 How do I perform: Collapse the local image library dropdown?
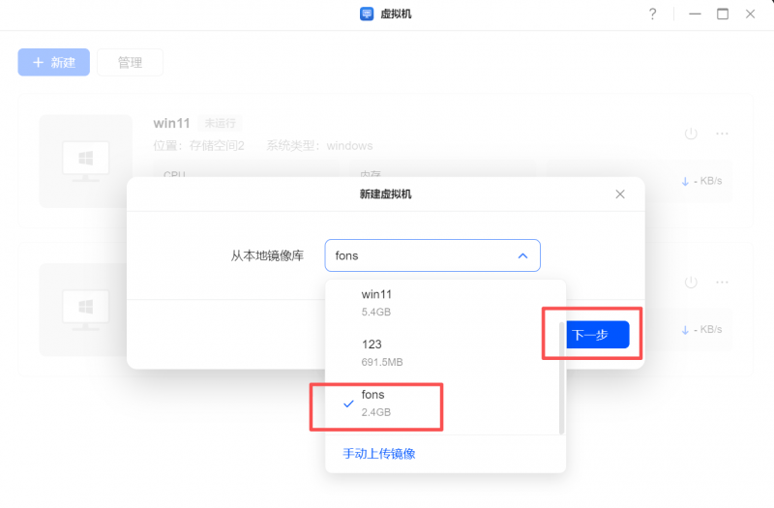432,255
